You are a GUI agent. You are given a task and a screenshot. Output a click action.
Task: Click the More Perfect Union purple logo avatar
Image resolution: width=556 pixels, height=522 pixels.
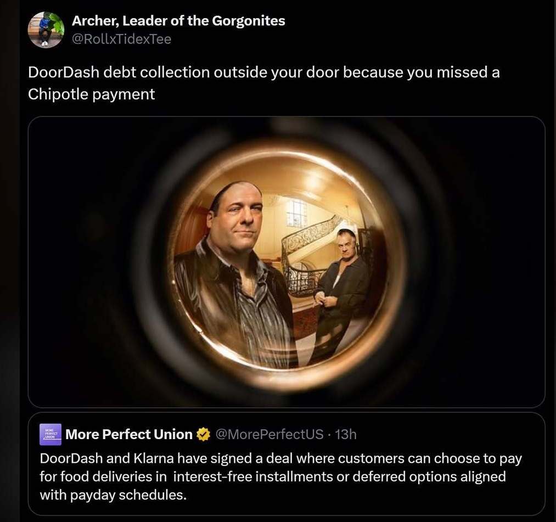point(50,434)
